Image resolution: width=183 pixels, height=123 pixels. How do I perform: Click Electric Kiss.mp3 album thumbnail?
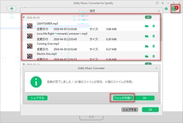tap(30, 56)
